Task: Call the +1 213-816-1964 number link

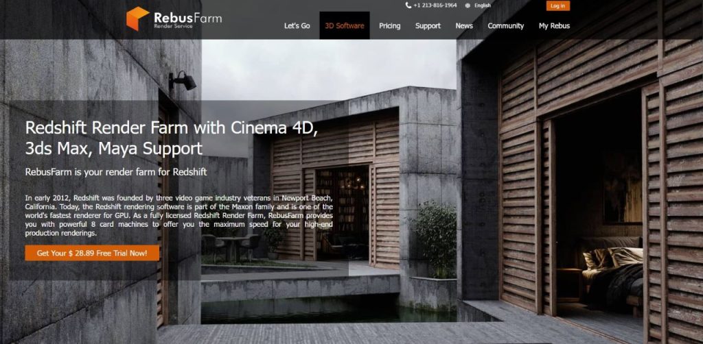Action: point(435,5)
